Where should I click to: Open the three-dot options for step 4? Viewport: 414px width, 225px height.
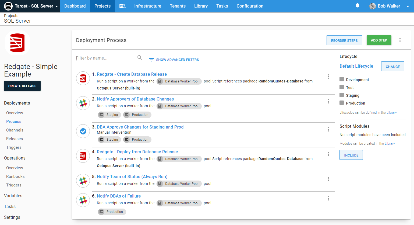tap(328, 154)
